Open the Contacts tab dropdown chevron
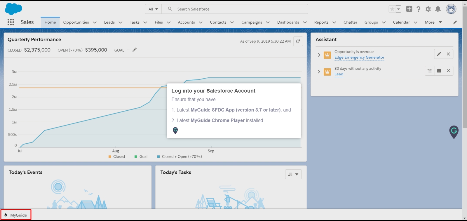The height and width of the screenshot is (221, 467). click(232, 22)
